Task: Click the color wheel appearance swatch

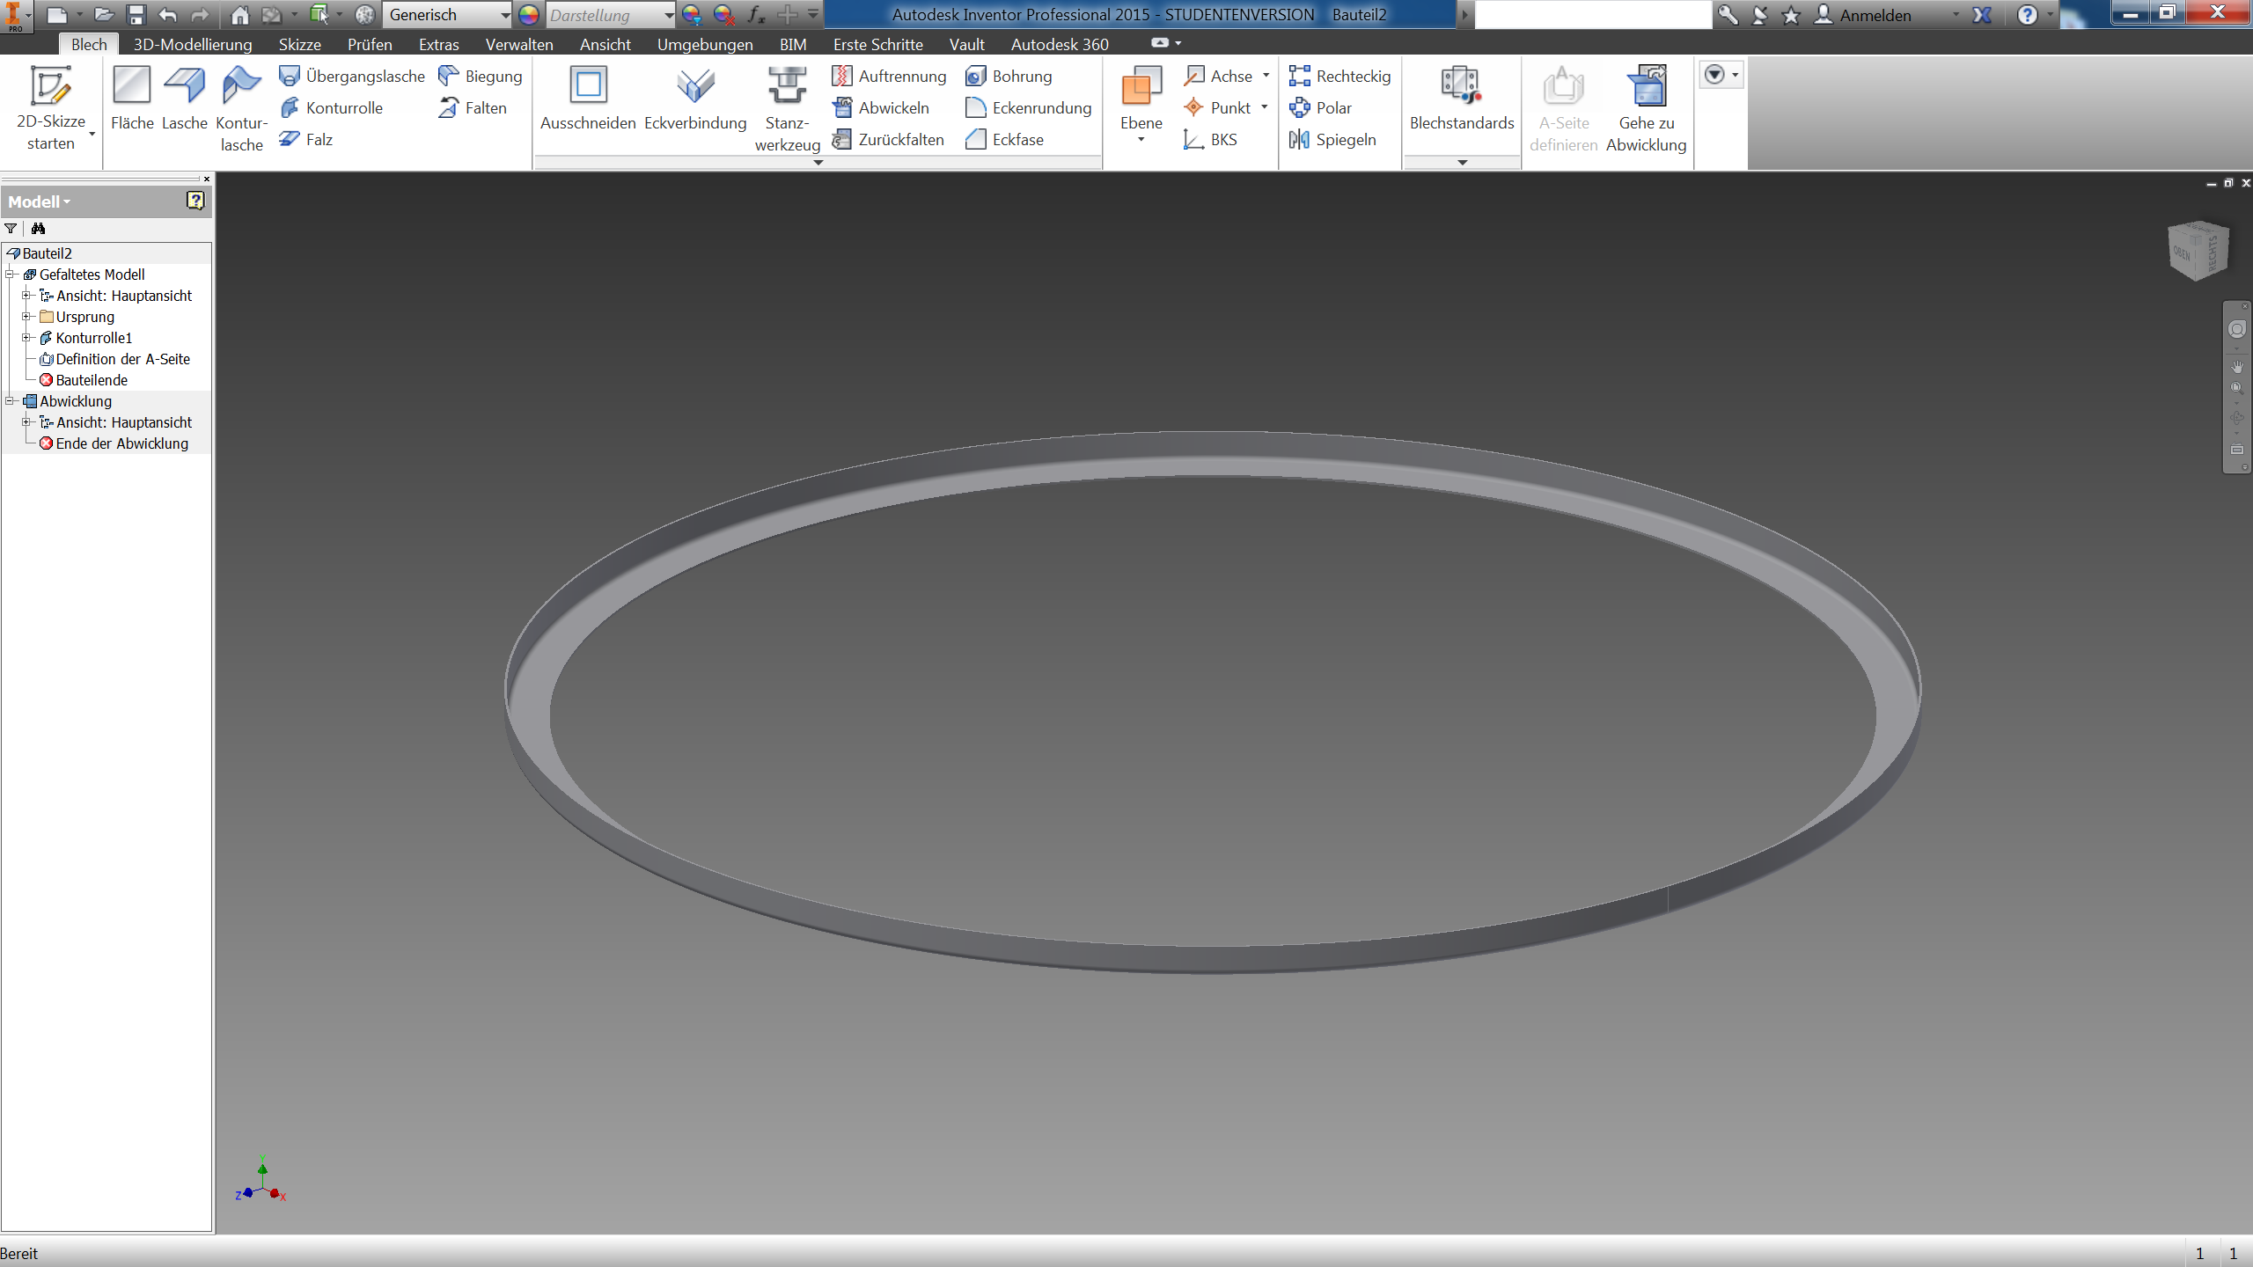Action: pos(529,15)
